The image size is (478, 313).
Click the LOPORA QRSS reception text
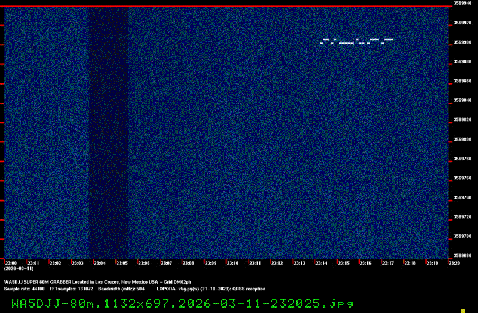click(211, 289)
